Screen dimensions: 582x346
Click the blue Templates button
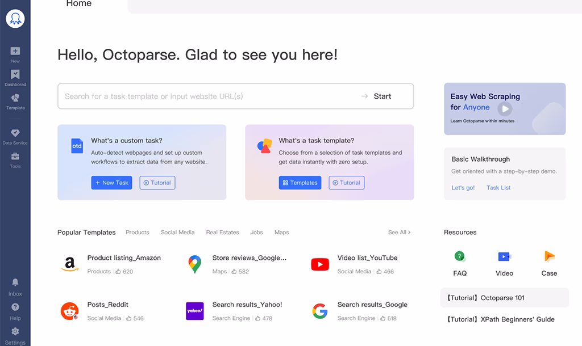pyautogui.click(x=300, y=183)
